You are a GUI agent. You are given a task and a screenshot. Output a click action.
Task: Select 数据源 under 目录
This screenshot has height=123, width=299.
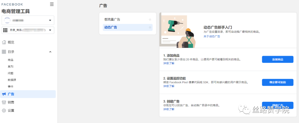click(x=12, y=80)
